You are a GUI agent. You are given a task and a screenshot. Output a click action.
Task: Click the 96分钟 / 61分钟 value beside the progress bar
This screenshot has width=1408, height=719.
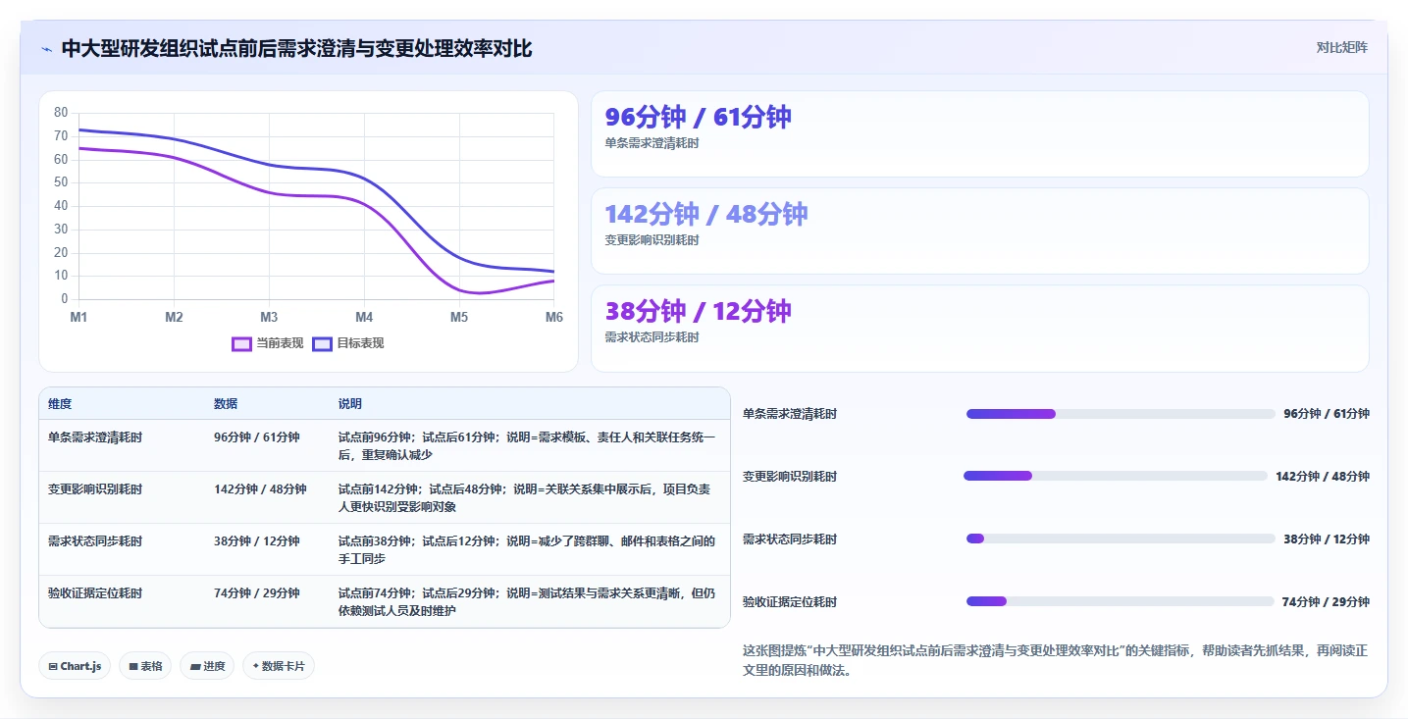1327,414
